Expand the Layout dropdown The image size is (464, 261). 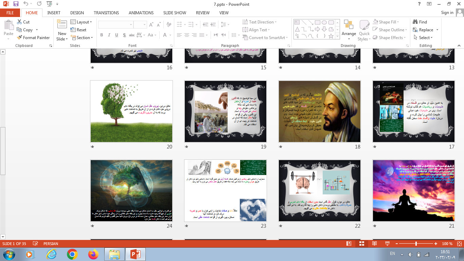point(82,22)
